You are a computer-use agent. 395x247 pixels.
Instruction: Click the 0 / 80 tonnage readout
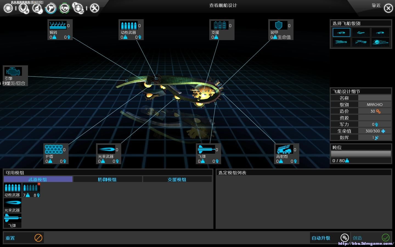coord(341,161)
